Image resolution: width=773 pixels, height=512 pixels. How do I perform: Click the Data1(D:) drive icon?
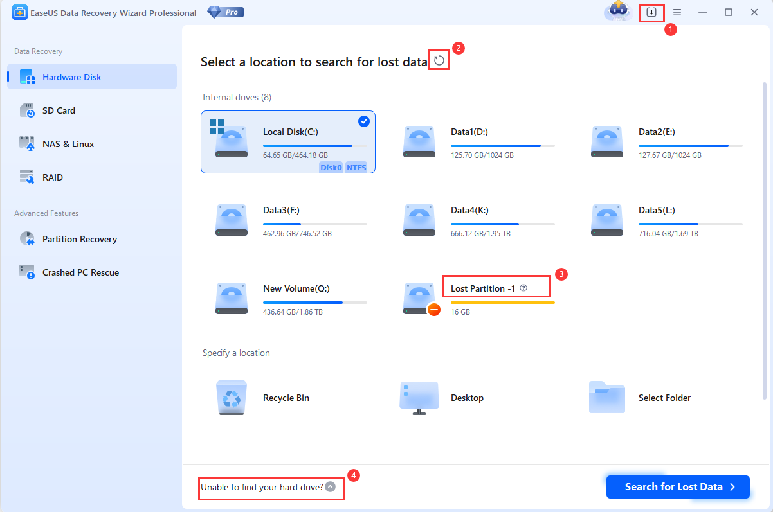point(419,141)
